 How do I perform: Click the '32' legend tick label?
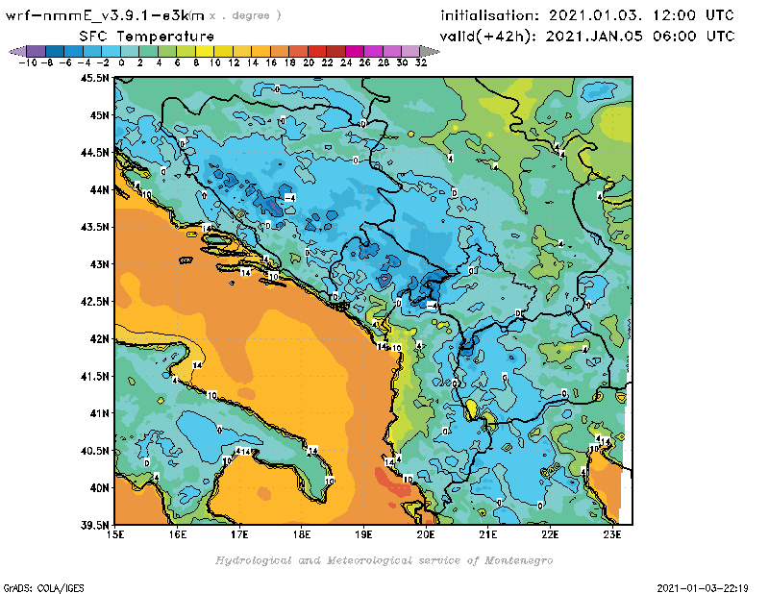click(x=421, y=63)
